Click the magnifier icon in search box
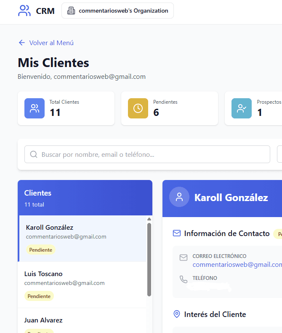This screenshot has height=333, width=282. point(34,154)
